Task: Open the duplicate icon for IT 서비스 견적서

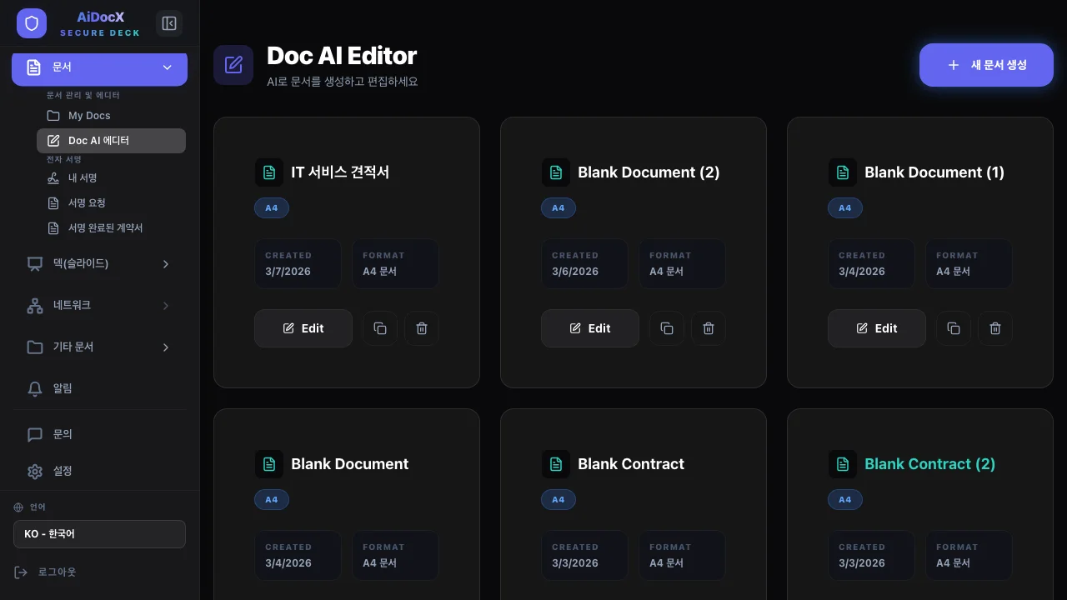Action: tap(380, 328)
